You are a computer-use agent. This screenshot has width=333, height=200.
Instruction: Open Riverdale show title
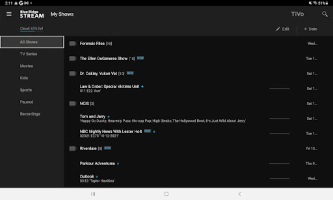pos(88,148)
